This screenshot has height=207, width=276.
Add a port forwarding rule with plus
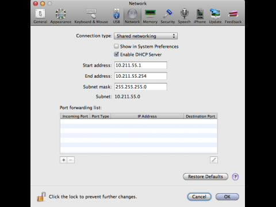tap(64, 160)
